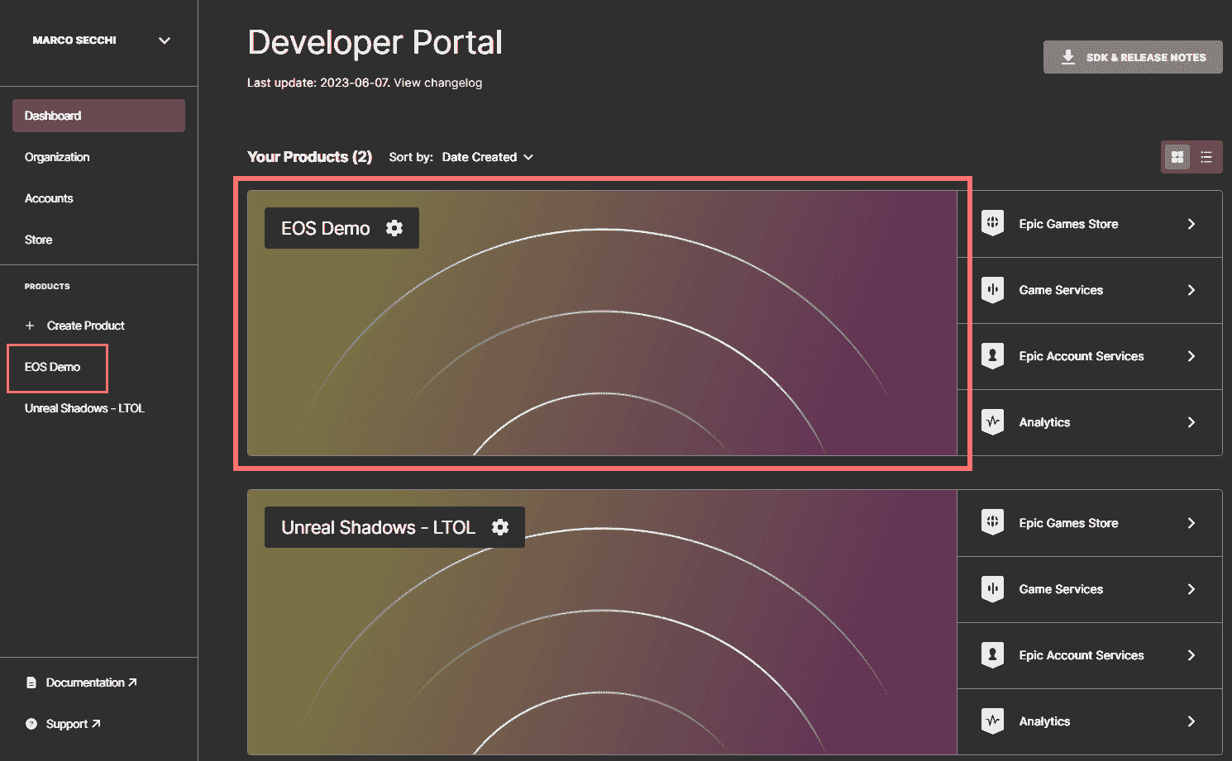Expand Epic Games Store chevron for EOS Demo
The image size is (1232, 761).
coord(1191,224)
